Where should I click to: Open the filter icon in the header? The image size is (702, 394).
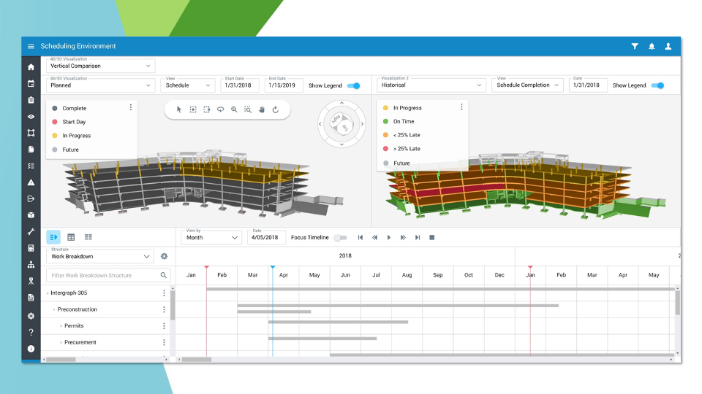[x=635, y=47]
